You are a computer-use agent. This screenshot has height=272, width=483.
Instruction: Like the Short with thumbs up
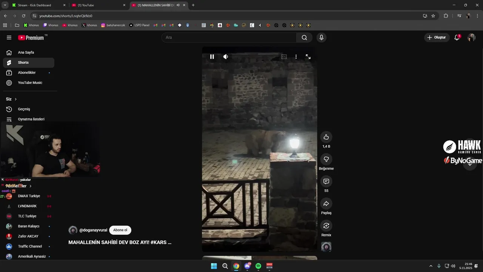326,137
